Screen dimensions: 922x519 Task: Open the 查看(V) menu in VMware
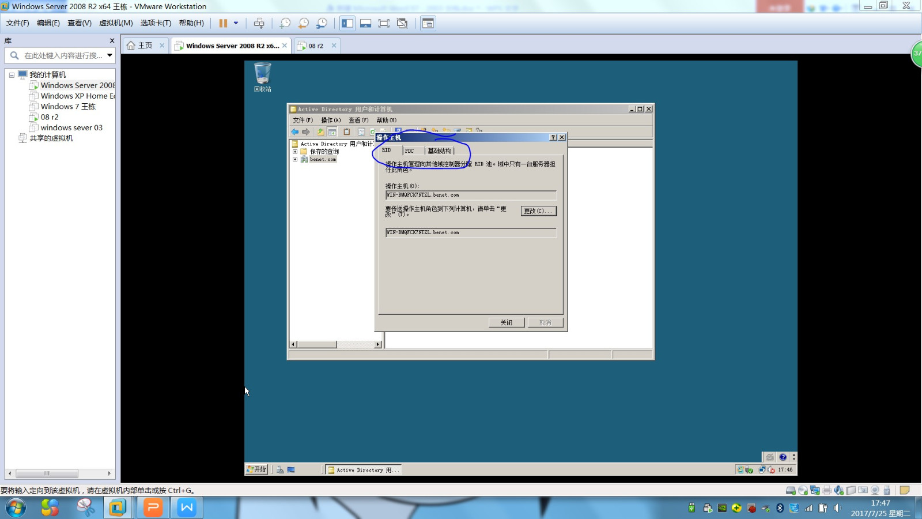80,23
